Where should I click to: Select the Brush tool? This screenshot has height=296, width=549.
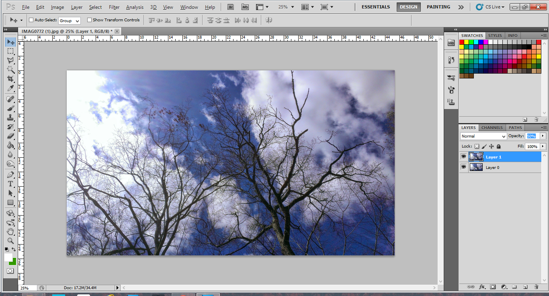(10, 108)
